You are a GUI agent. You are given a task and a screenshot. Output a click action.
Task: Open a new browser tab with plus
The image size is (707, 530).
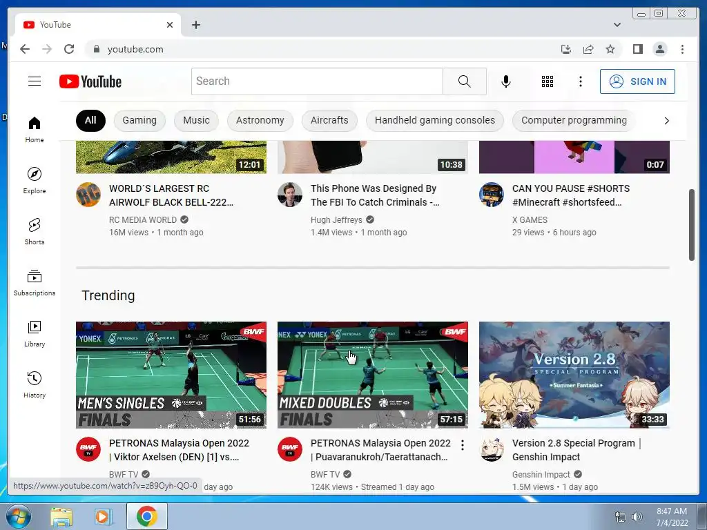tap(195, 25)
